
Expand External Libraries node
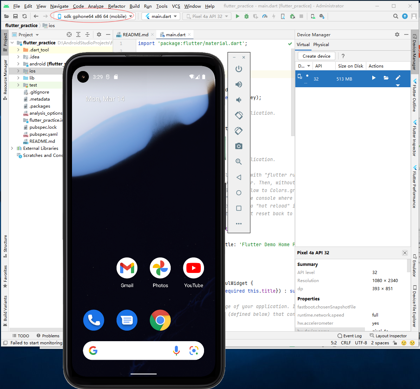12,148
